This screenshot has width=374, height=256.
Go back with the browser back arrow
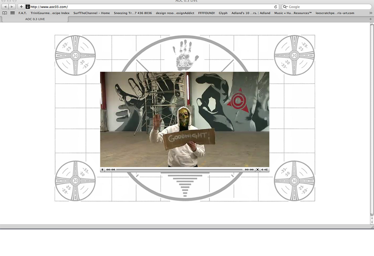(5, 7)
